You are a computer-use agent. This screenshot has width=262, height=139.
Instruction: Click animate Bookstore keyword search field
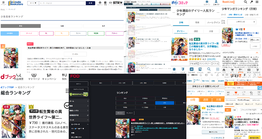(63, 3)
